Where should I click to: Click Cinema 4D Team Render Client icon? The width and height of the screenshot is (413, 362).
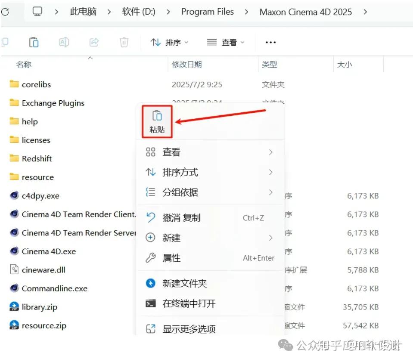click(14, 214)
